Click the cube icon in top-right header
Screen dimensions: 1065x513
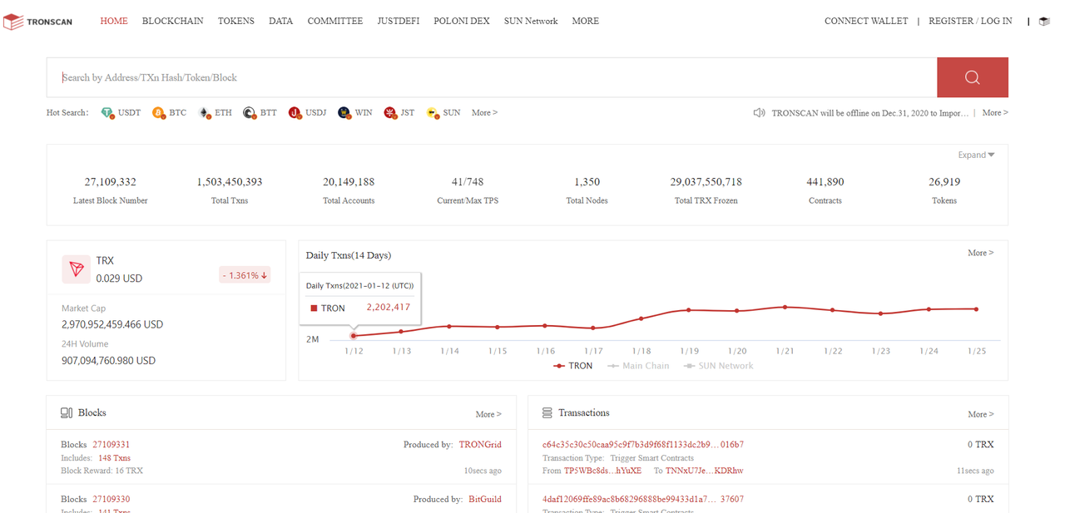pos(1044,22)
